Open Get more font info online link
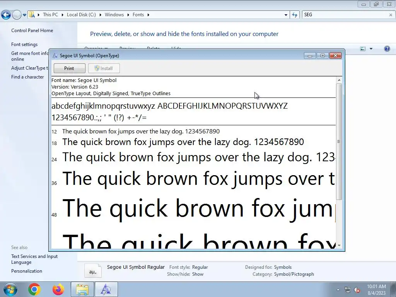Viewport: 396px width, 297px height. click(30, 56)
